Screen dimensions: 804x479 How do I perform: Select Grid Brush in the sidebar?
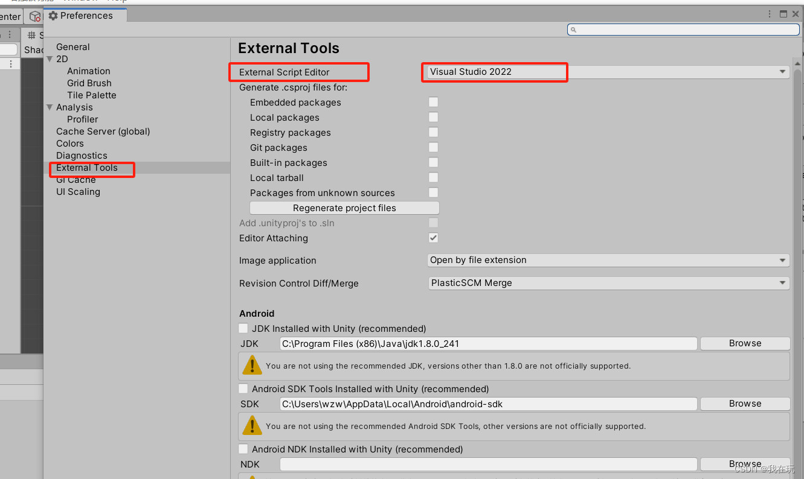pyautogui.click(x=89, y=83)
